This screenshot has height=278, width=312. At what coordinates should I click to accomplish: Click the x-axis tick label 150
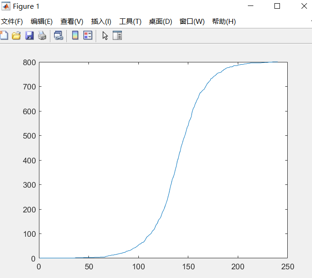pos(188,267)
